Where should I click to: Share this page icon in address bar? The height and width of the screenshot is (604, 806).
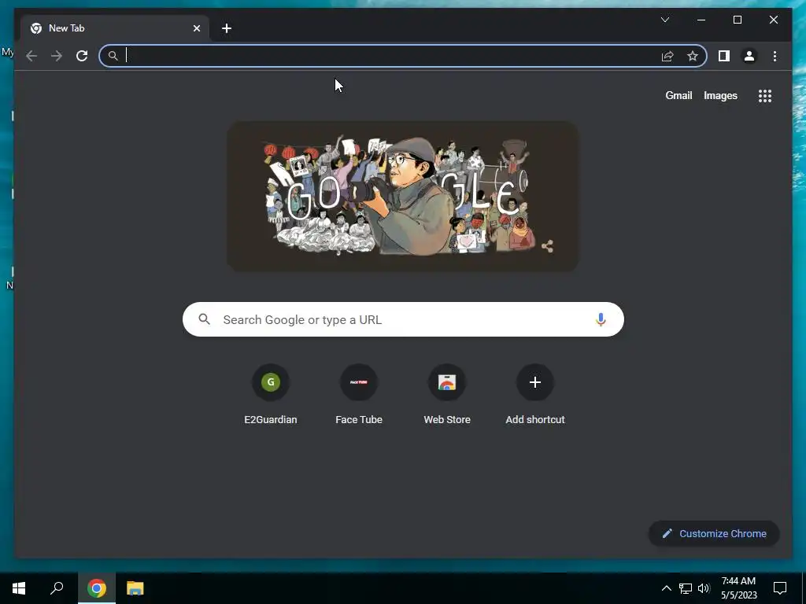tap(667, 56)
